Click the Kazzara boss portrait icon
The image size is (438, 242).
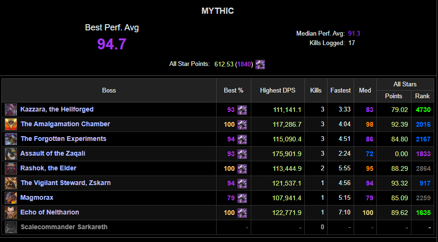pos(11,110)
